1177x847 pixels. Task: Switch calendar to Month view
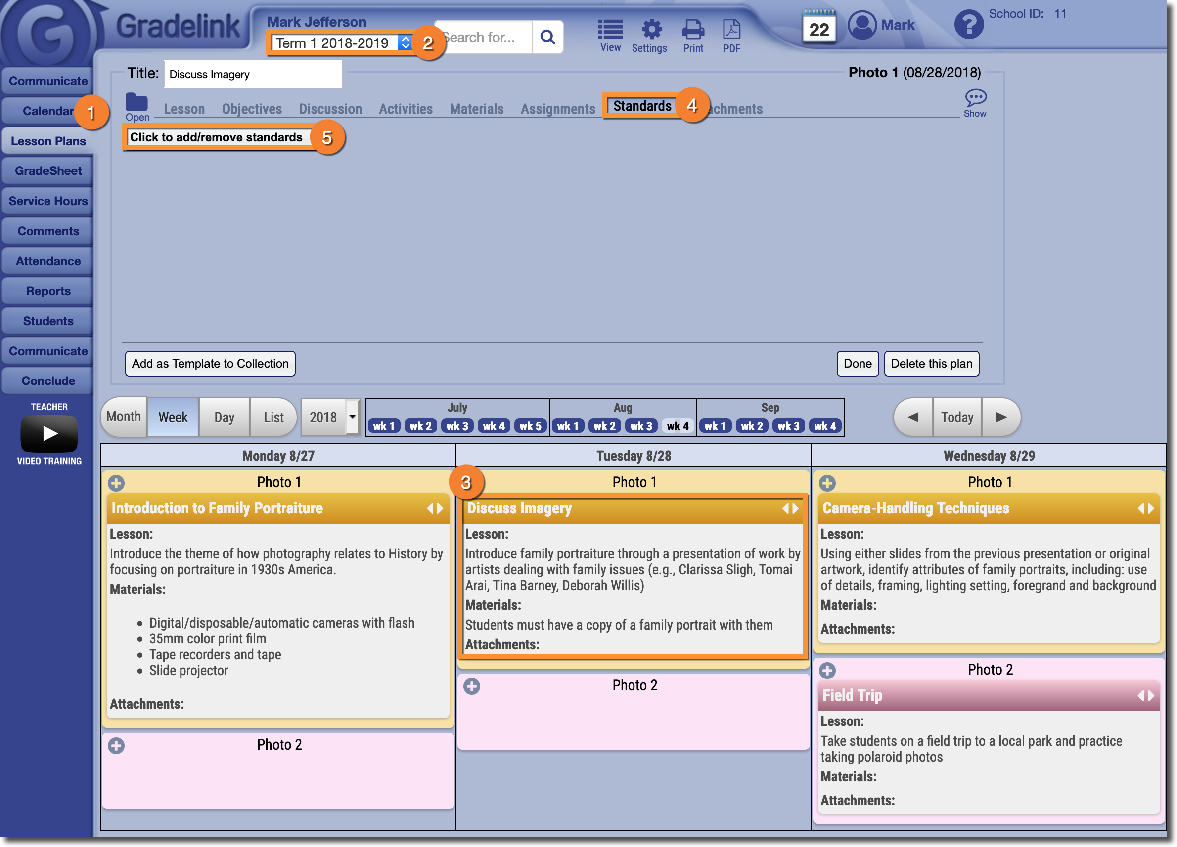coord(124,417)
